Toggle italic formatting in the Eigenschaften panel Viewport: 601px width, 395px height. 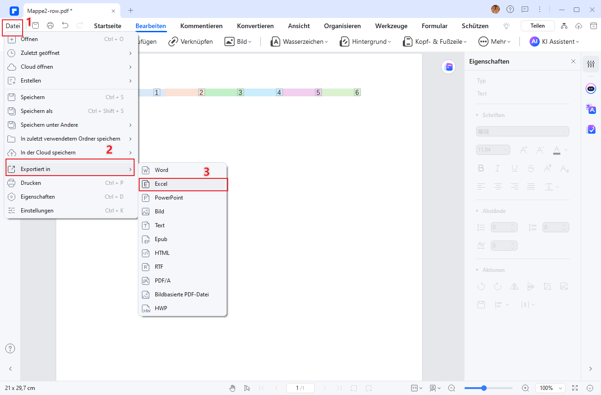tap(498, 168)
